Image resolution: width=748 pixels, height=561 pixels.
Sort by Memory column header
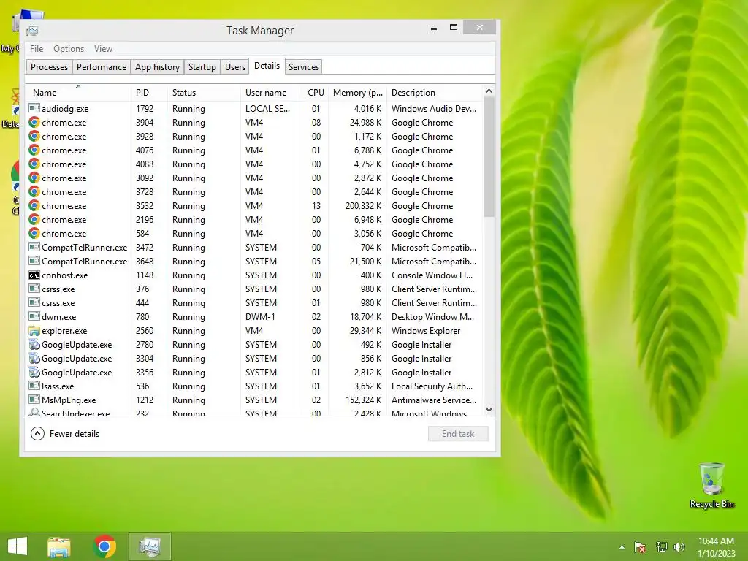[x=358, y=93]
